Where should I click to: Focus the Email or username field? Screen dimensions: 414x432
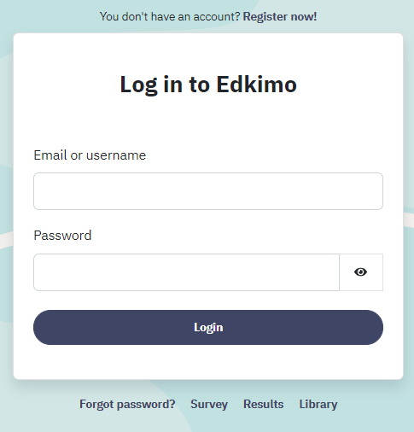click(208, 191)
